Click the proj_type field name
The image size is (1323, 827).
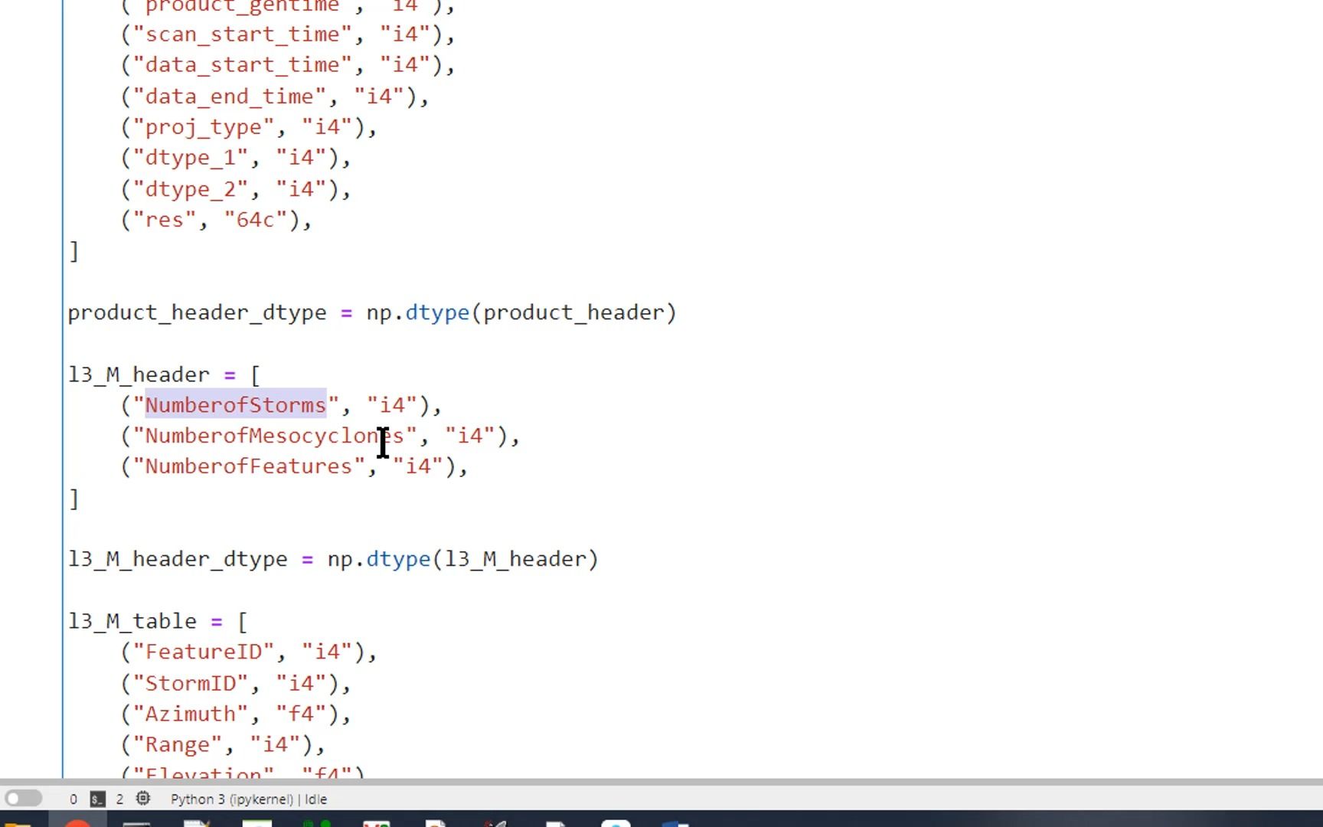coord(204,127)
